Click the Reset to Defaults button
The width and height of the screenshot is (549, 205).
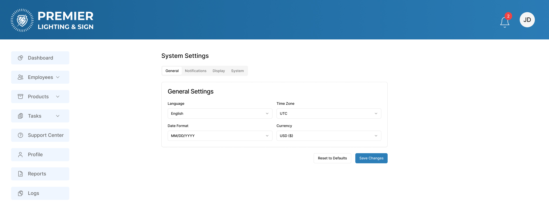pyautogui.click(x=332, y=158)
